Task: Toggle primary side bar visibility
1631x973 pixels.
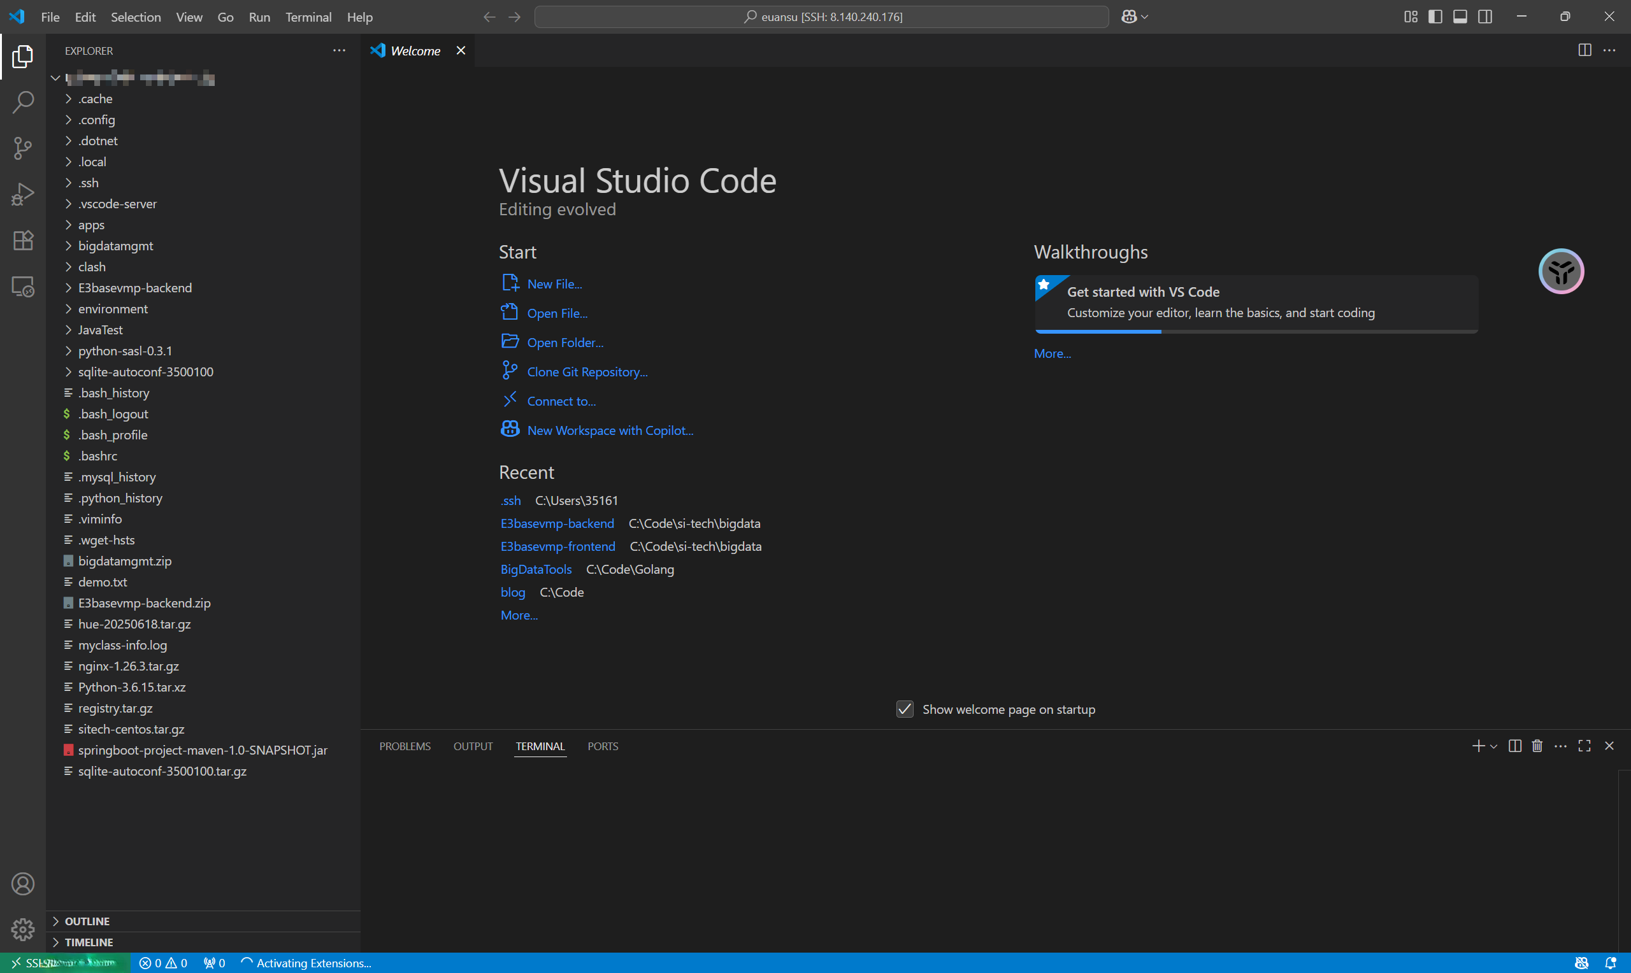Action: (x=1435, y=17)
